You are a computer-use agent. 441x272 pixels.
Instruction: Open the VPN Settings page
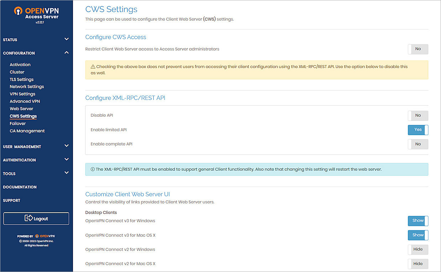click(x=22, y=94)
